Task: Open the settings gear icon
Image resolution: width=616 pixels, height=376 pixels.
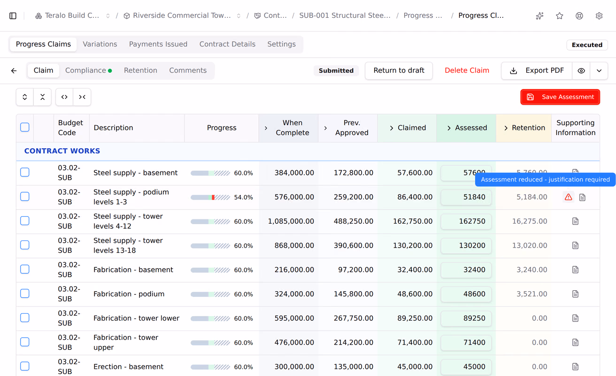Action: click(599, 16)
